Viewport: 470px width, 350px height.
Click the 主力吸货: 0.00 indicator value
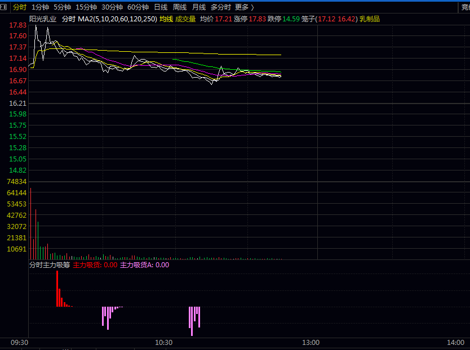pos(95,265)
